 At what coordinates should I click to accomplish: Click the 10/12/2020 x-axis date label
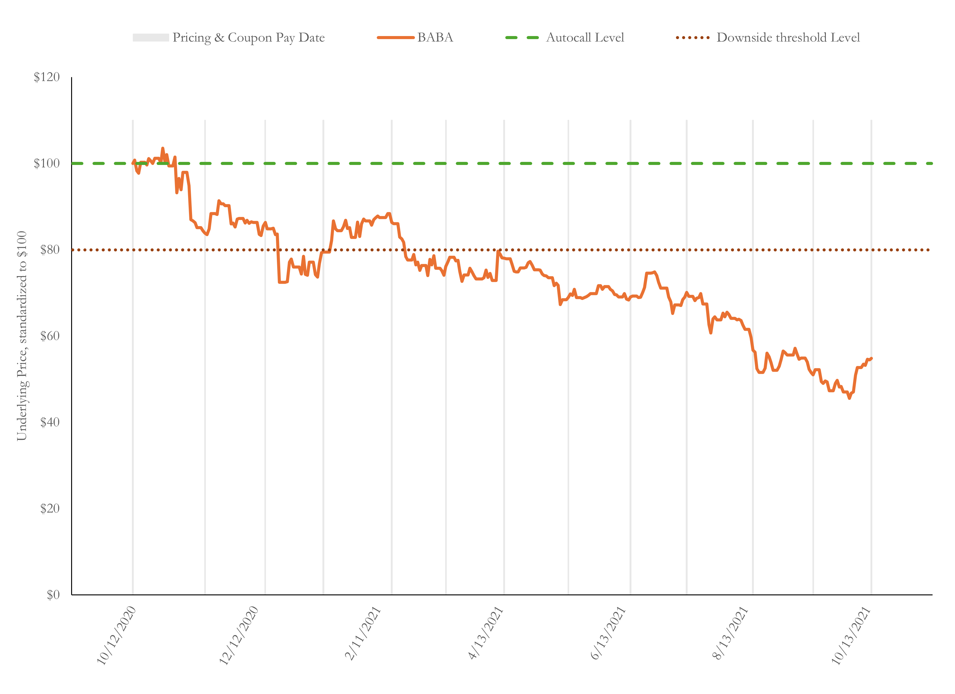[117, 635]
